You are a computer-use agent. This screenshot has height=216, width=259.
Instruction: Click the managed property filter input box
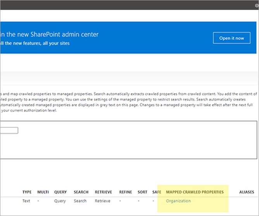pyautogui.click(x=9, y=131)
